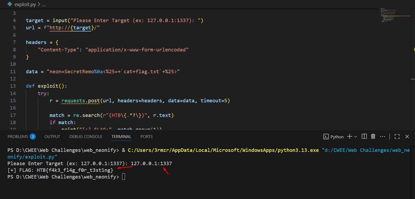Click line number 13 in the gutter
Viewport: 415px width, 199px height.
point(13,86)
